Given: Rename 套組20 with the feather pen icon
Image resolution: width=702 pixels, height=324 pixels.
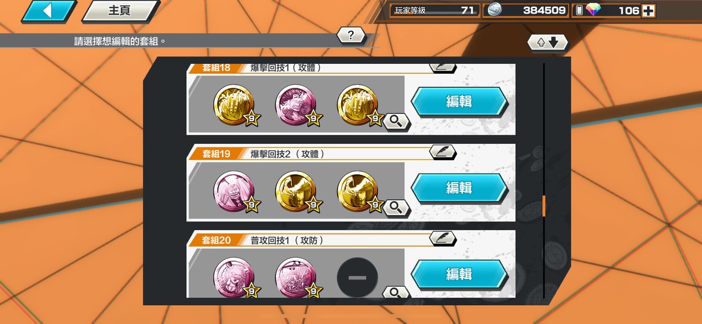Looking at the screenshot, I should pyautogui.click(x=443, y=238).
